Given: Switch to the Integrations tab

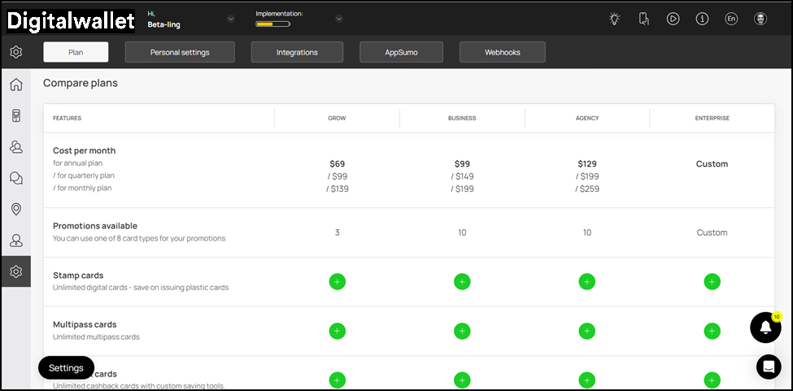Looking at the screenshot, I should click(x=297, y=52).
